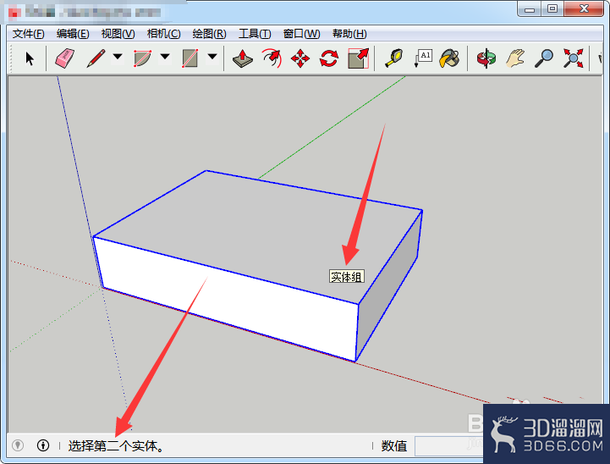This screenshot has width=610, height=464.
Task: Click the 数值 measurements label
Action: point(393,445)
